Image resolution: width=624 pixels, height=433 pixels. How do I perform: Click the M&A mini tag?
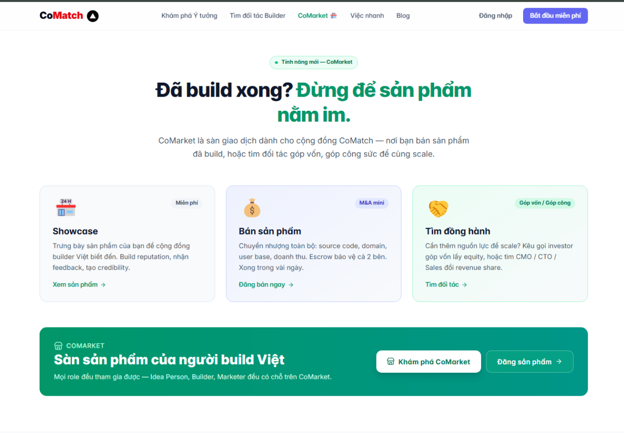coord(372,203)
